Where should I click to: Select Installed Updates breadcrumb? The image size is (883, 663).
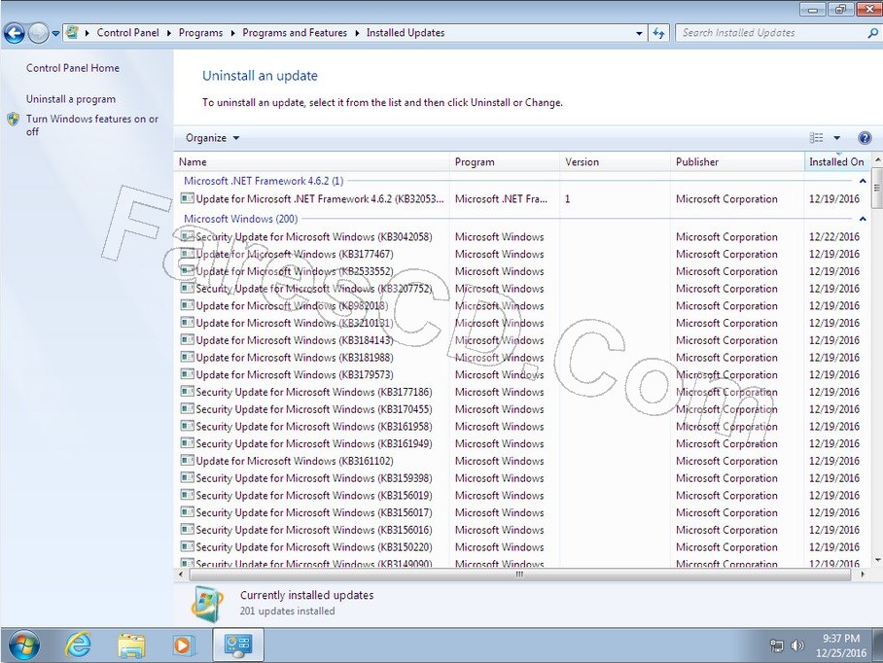pyautogui.click(x=406, y=33)
